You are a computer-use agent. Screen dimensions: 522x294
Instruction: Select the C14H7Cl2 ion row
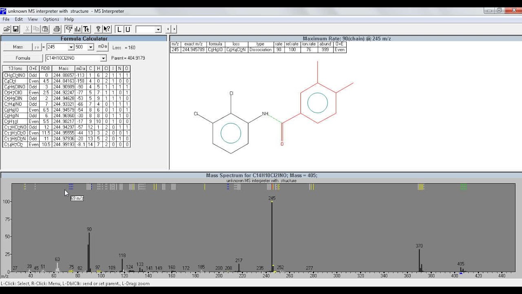pos(66,144)
